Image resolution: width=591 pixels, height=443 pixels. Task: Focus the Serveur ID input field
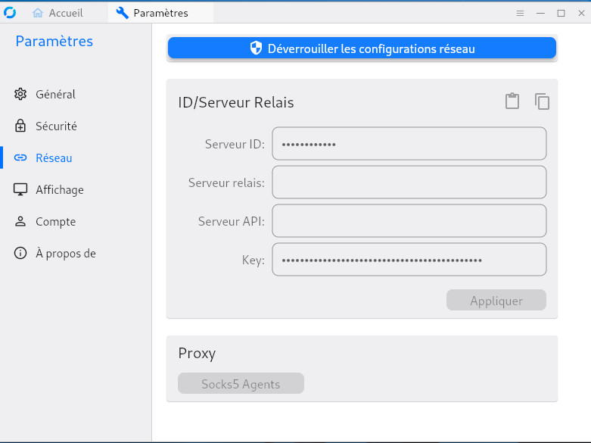[409, 144]
